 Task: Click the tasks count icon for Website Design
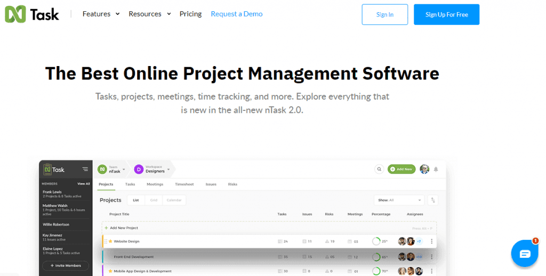[x=280, y=241]
